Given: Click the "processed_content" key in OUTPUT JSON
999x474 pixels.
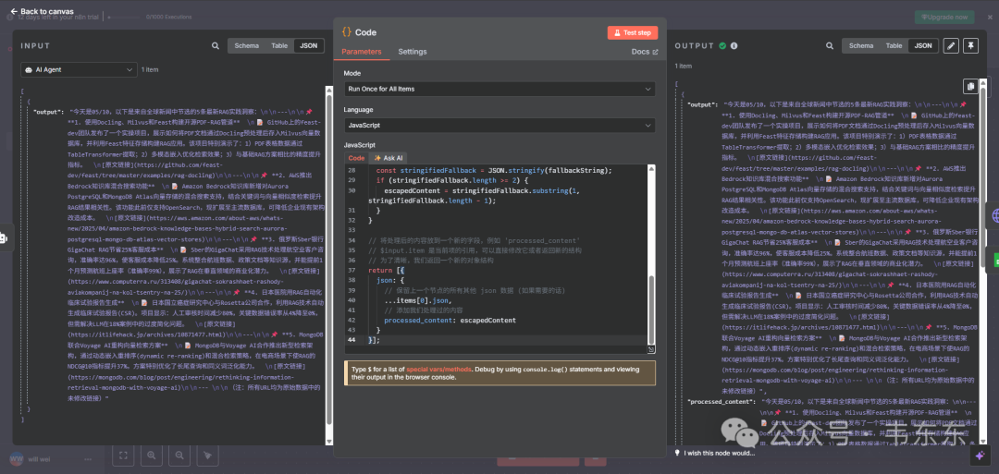Looking at the screenshot, I should [x=721, y=402].
